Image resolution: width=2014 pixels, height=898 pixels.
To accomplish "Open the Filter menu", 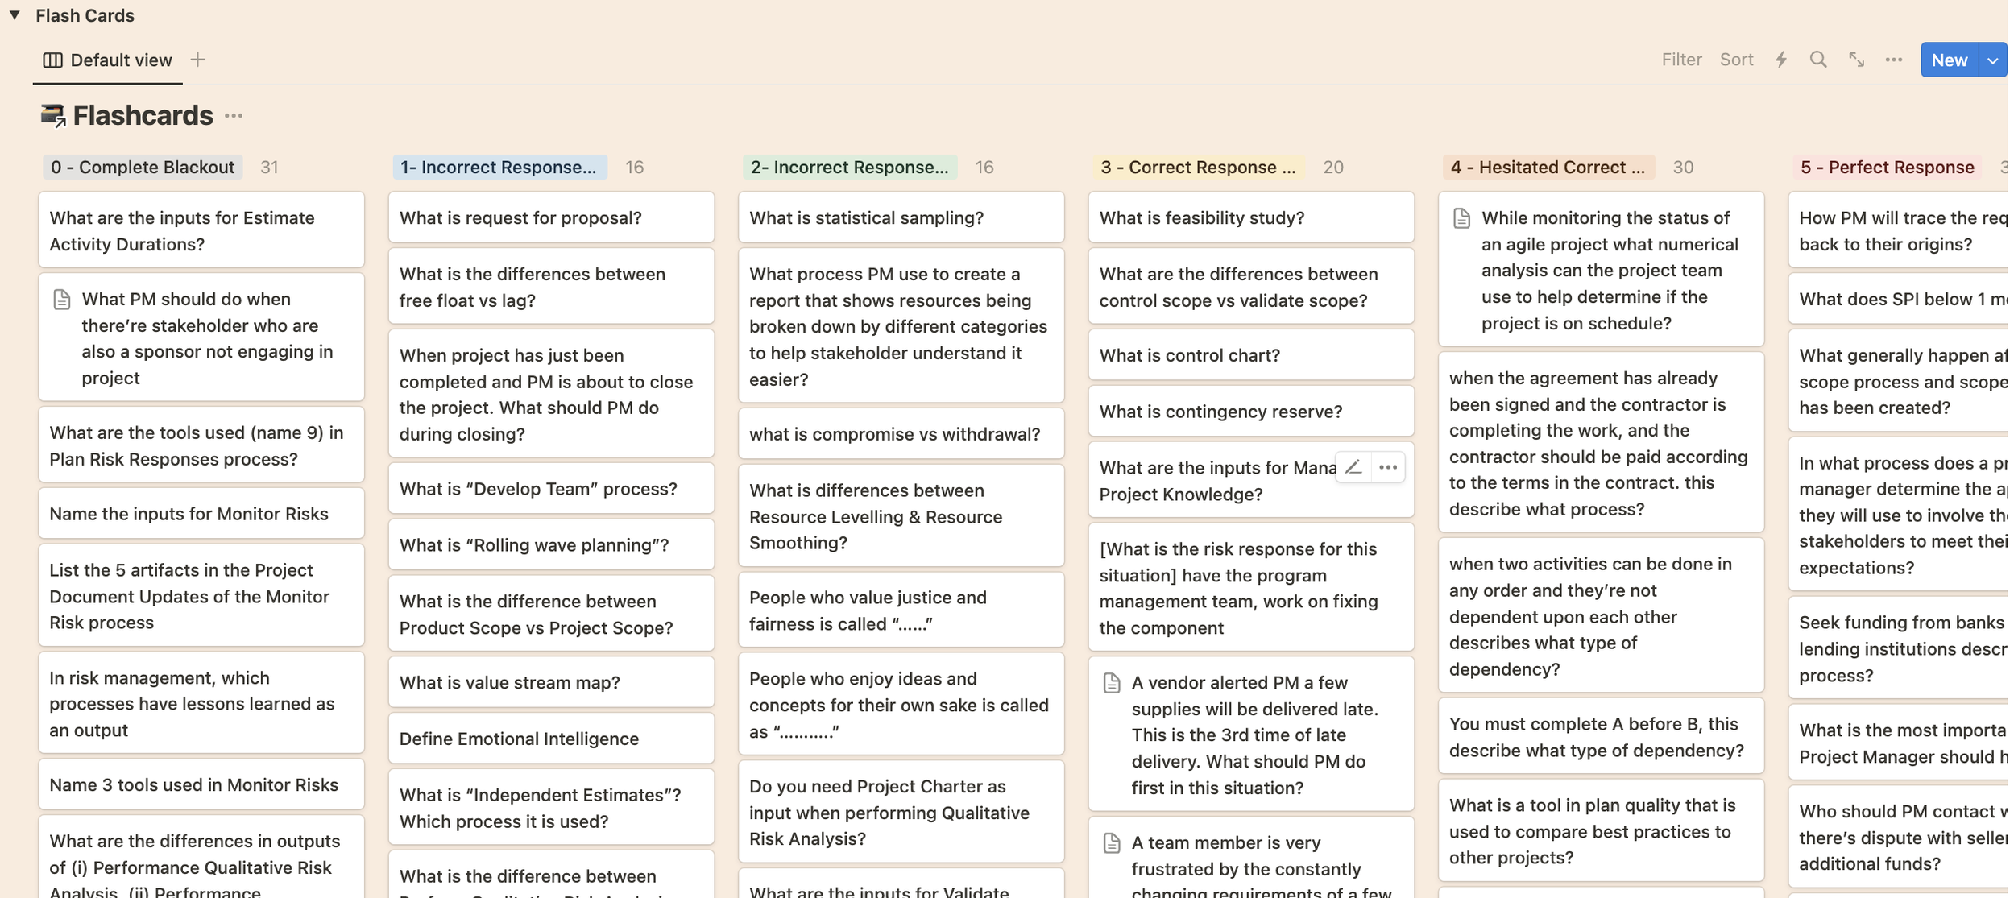I will 1681,60.
